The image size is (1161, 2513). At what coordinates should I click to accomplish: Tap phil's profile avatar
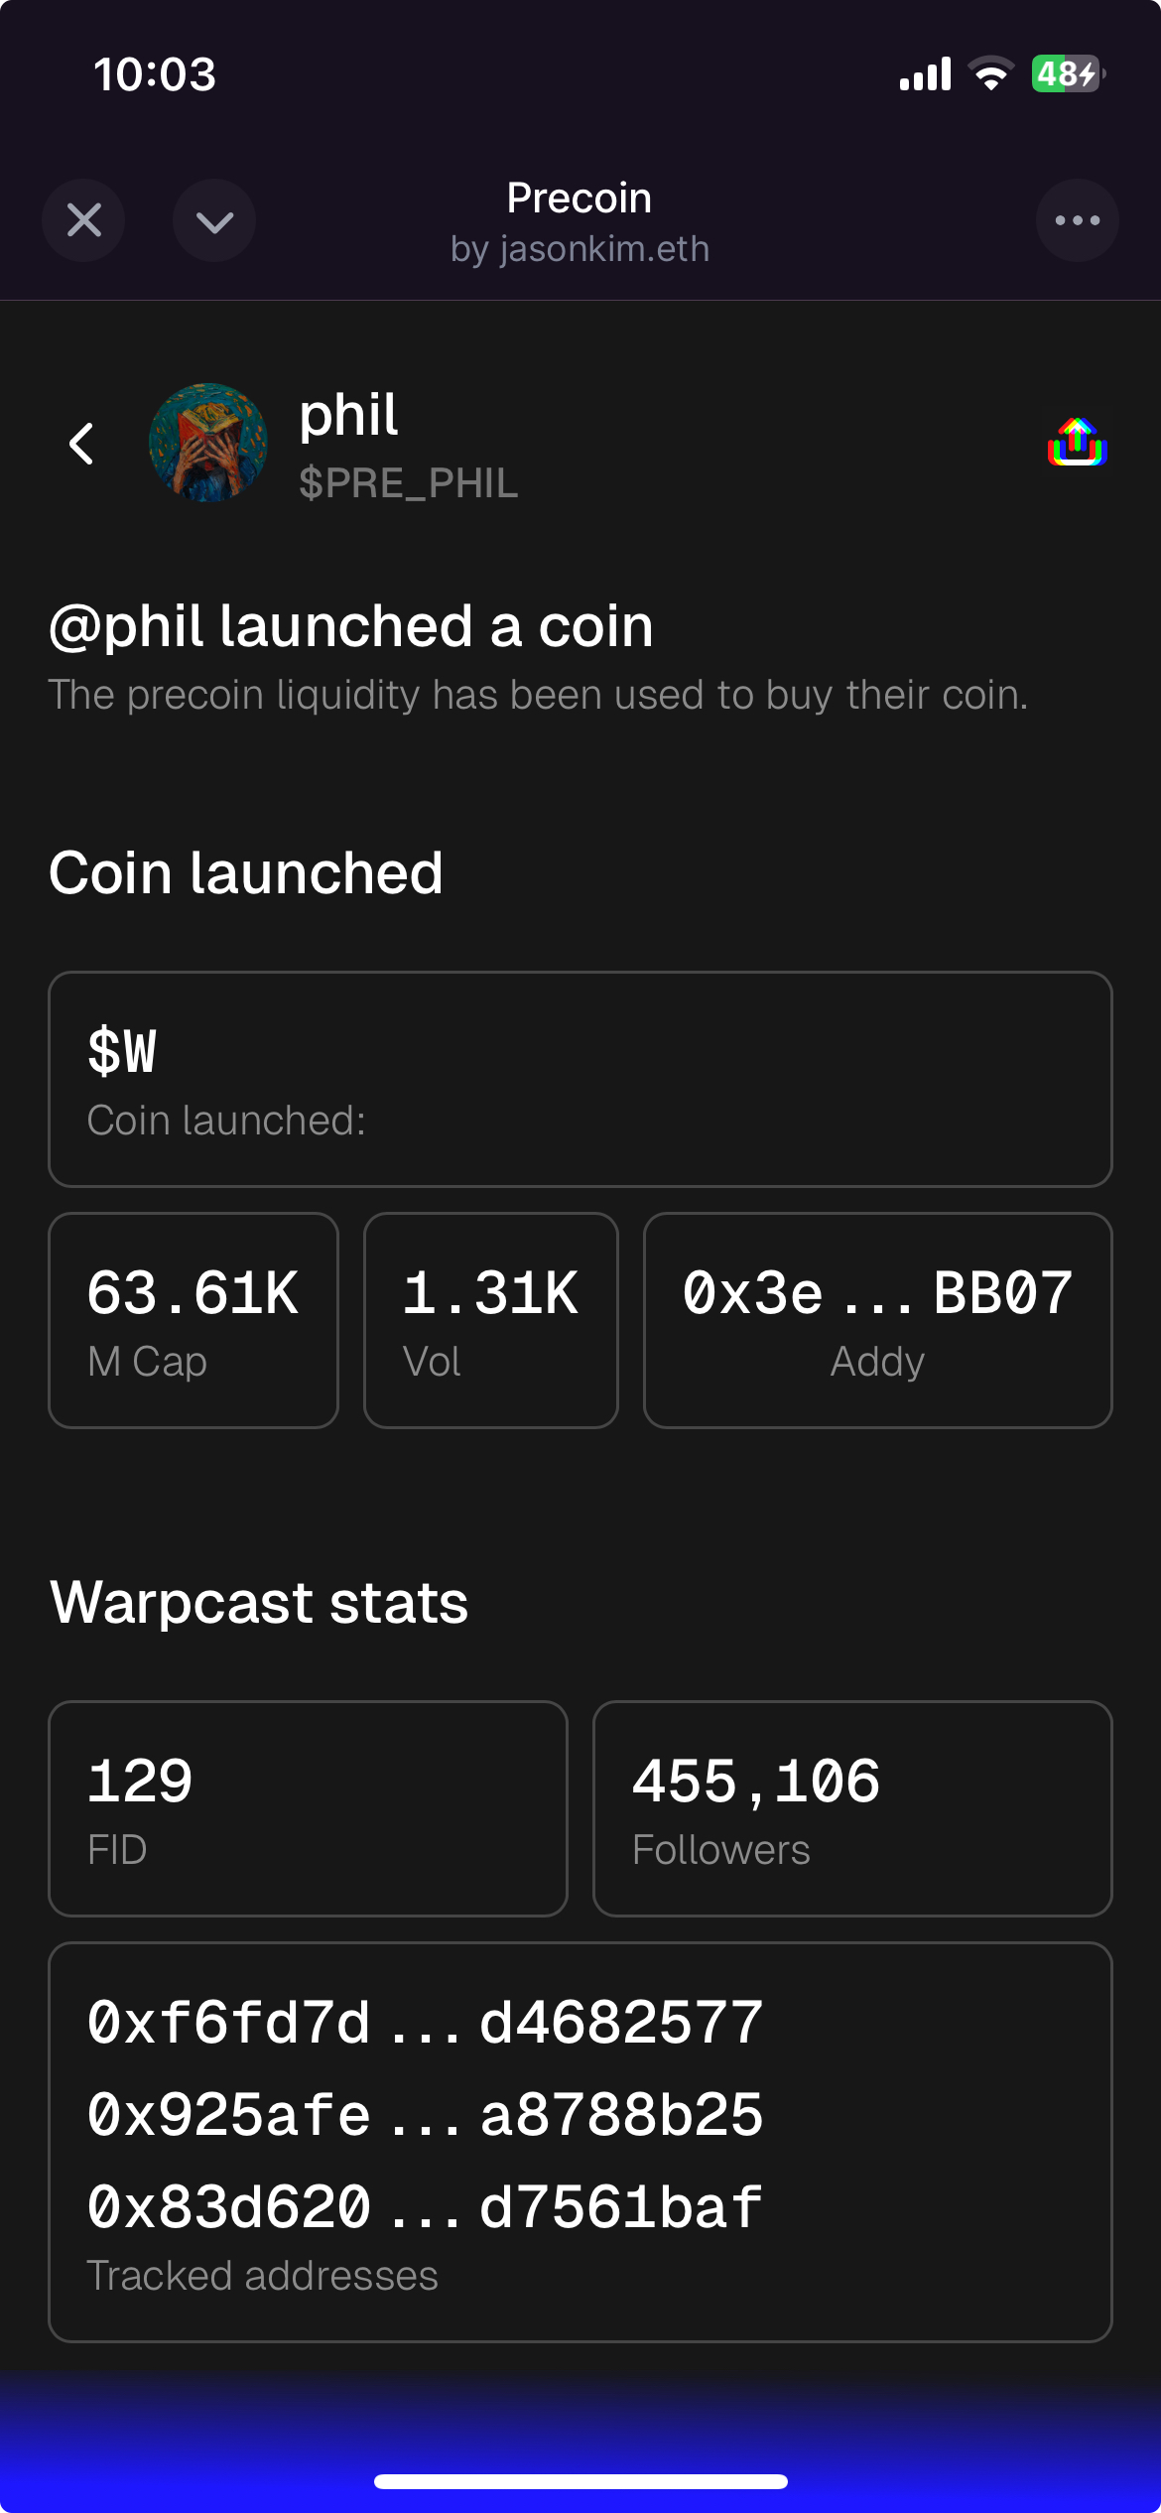tap(208, 443)
